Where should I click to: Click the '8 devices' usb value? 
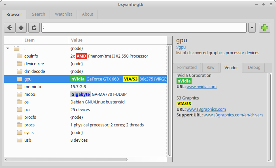pyautogui.click(x=79, y=140)
